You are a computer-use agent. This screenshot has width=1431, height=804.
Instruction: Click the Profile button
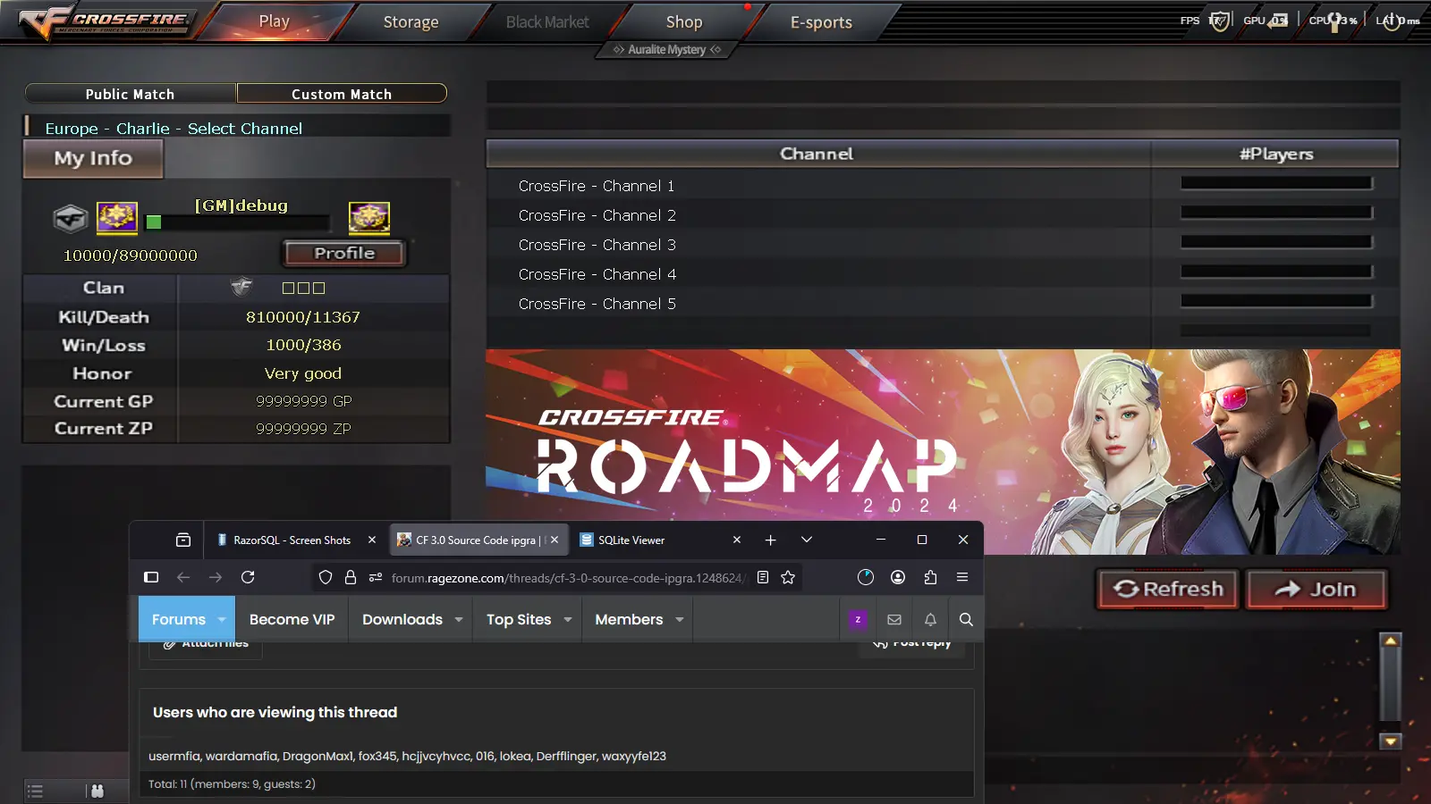344,253
